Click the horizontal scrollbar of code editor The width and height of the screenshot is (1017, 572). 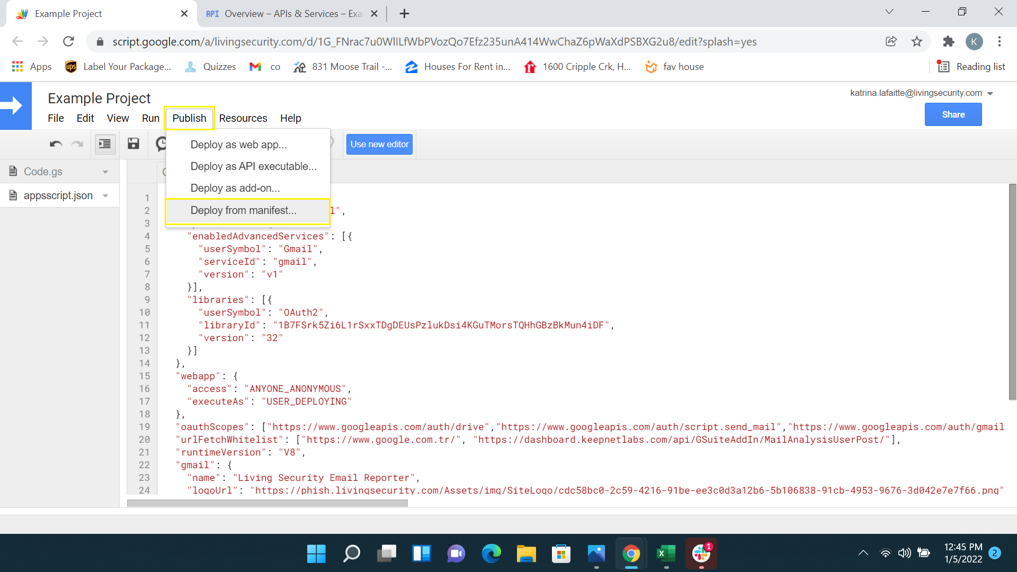pyautogui.click(x=267, y=503)
